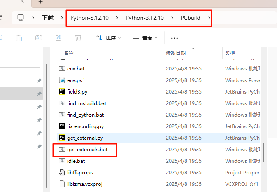Click the get_externals.bat file icon
Image resolution: width=277 pixels, height=192 pixels.
click(x=62, y=149)
